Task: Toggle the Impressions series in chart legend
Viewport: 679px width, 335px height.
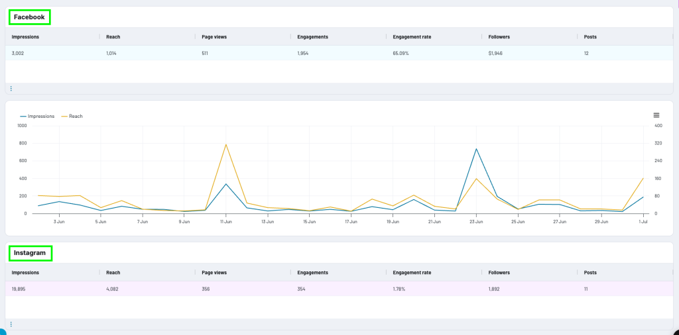Action: click(37, 116)
